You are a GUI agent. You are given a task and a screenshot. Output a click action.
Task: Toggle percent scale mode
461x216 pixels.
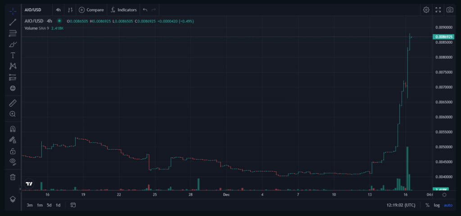coord(427,205)
